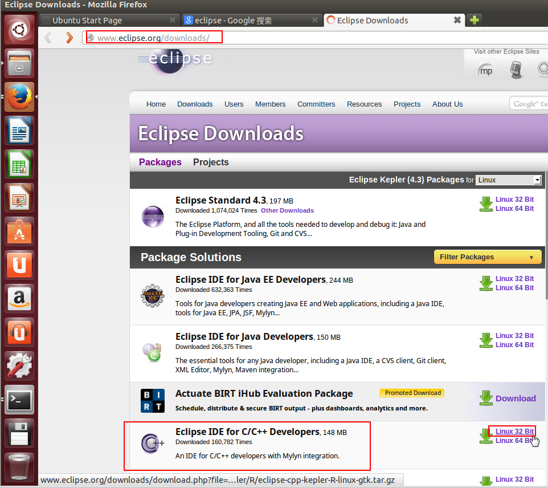Click the green download arrow for Eclipse Standard

click(x=486, y=204)
